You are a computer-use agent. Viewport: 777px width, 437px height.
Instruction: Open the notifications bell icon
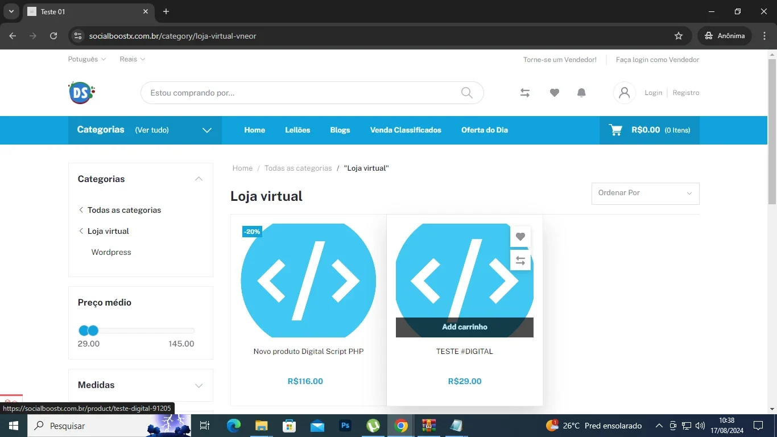click(x=581, y=93)
